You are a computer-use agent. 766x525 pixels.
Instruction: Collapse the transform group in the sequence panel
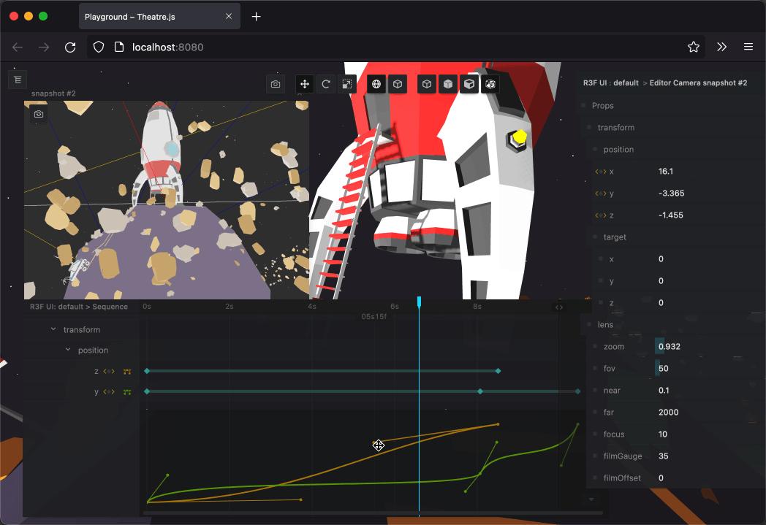(52, 329)
